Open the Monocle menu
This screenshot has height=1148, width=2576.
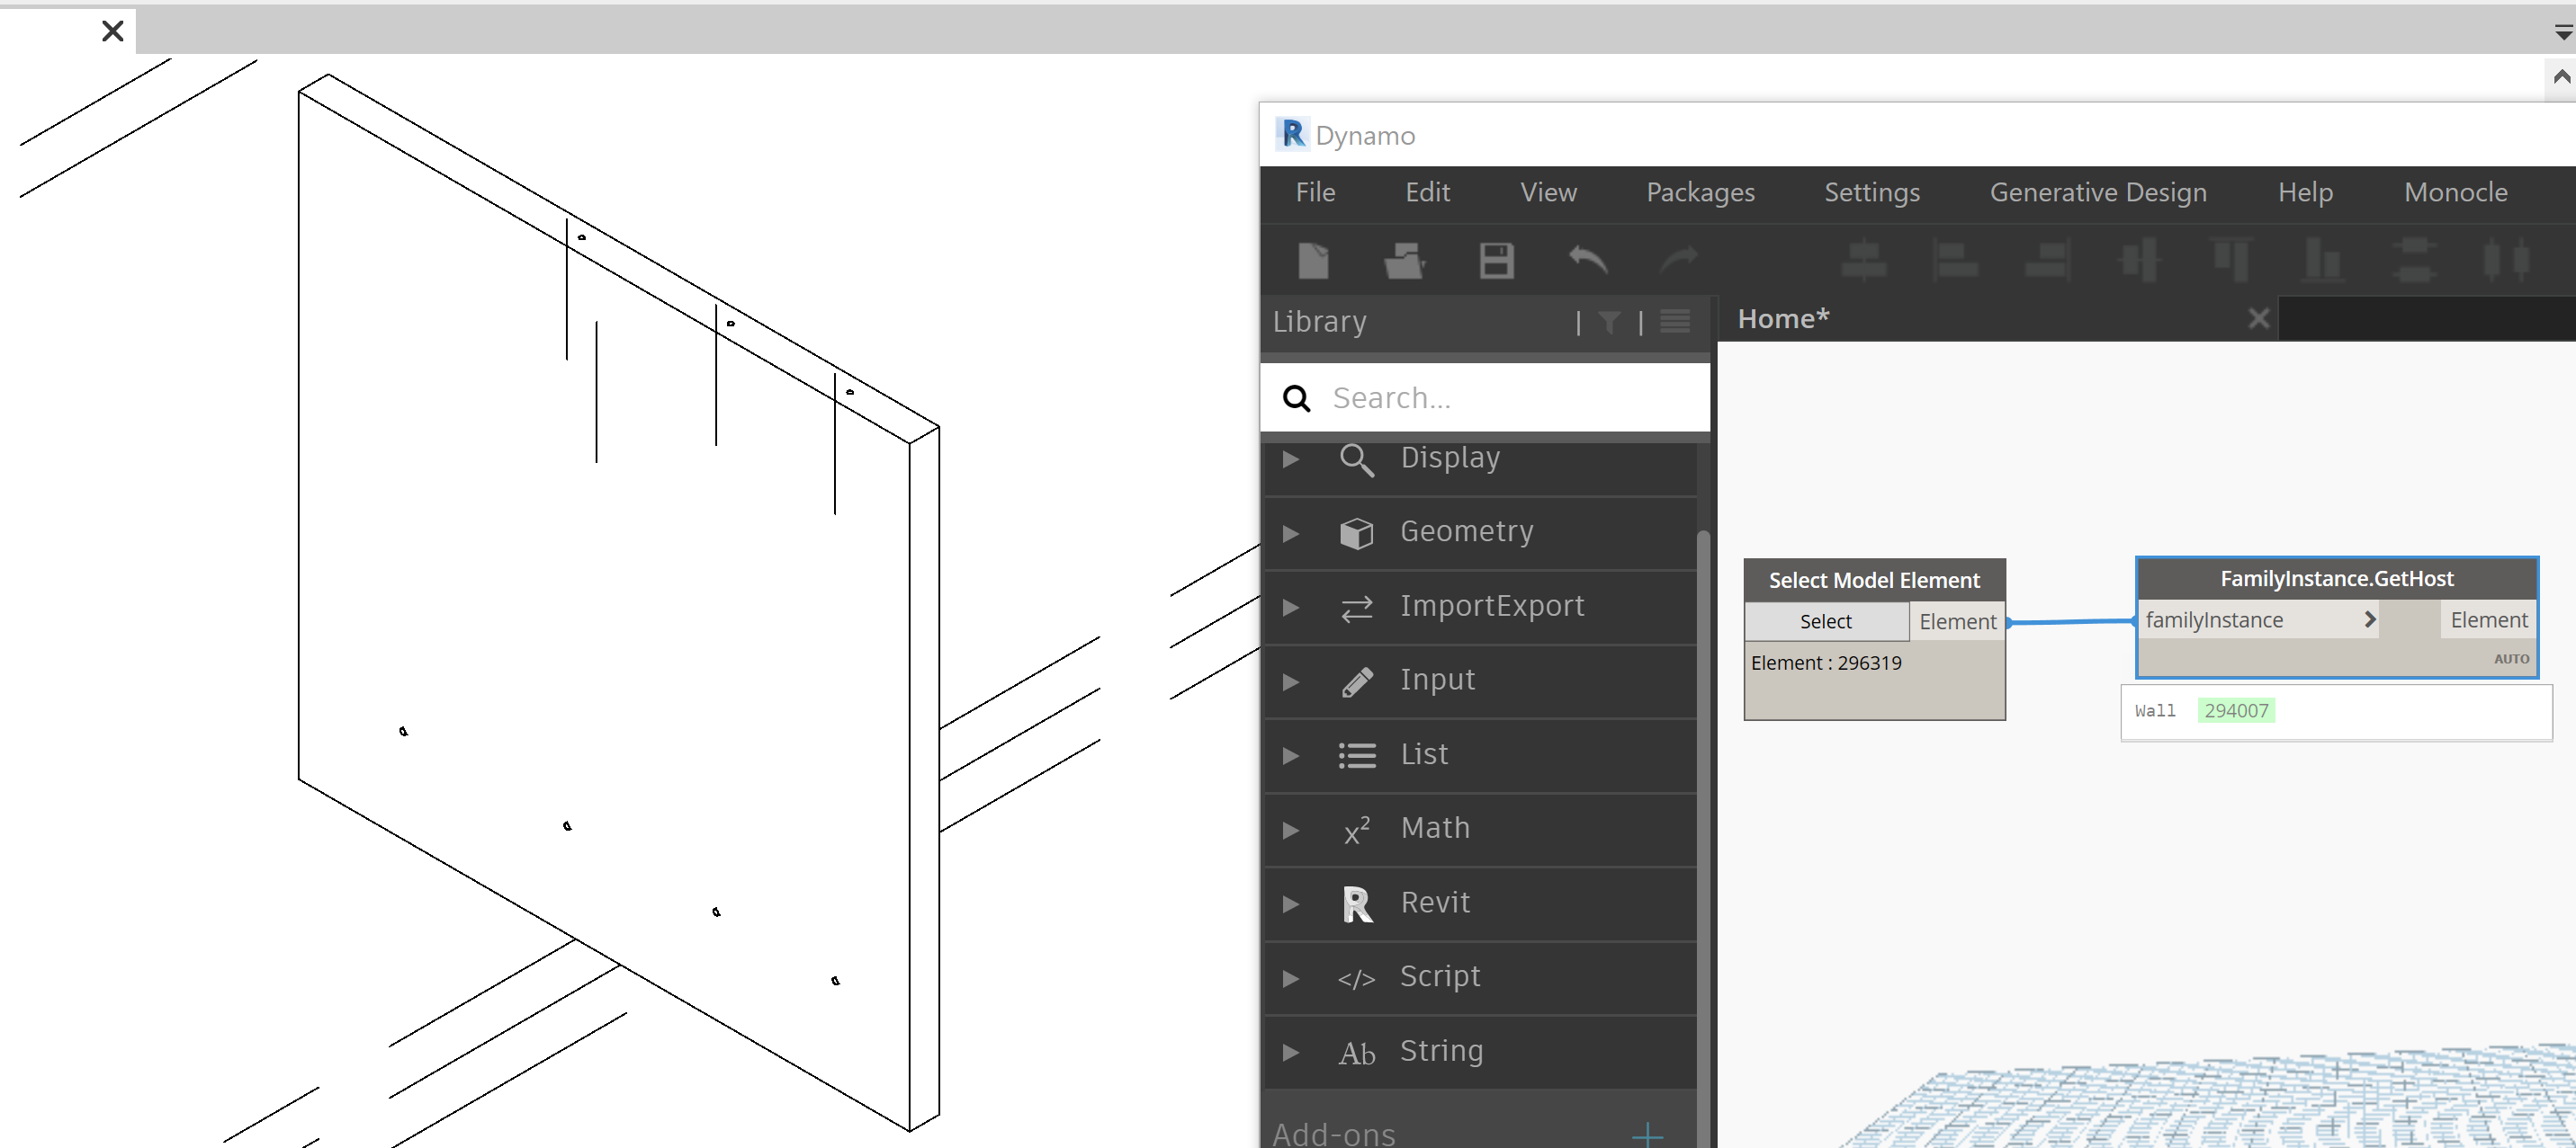click(2455, 191)
